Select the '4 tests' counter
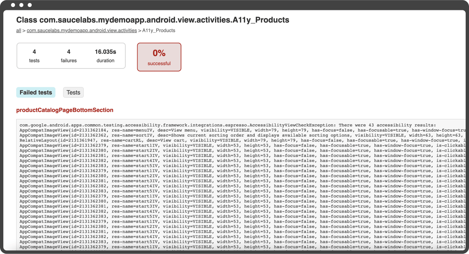The width and height of the screenshot is (469, 254). pyautogui.click(x=34, y=56)
